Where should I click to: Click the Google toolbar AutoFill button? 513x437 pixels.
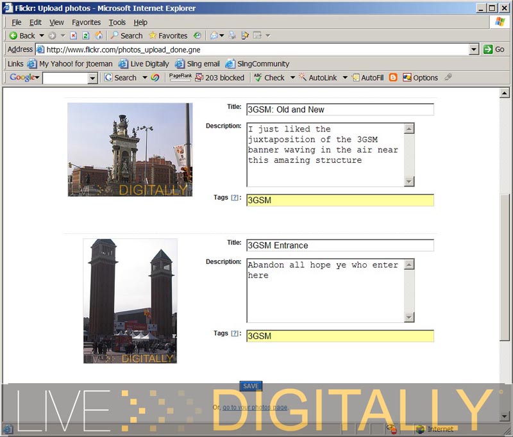(367, 78)
